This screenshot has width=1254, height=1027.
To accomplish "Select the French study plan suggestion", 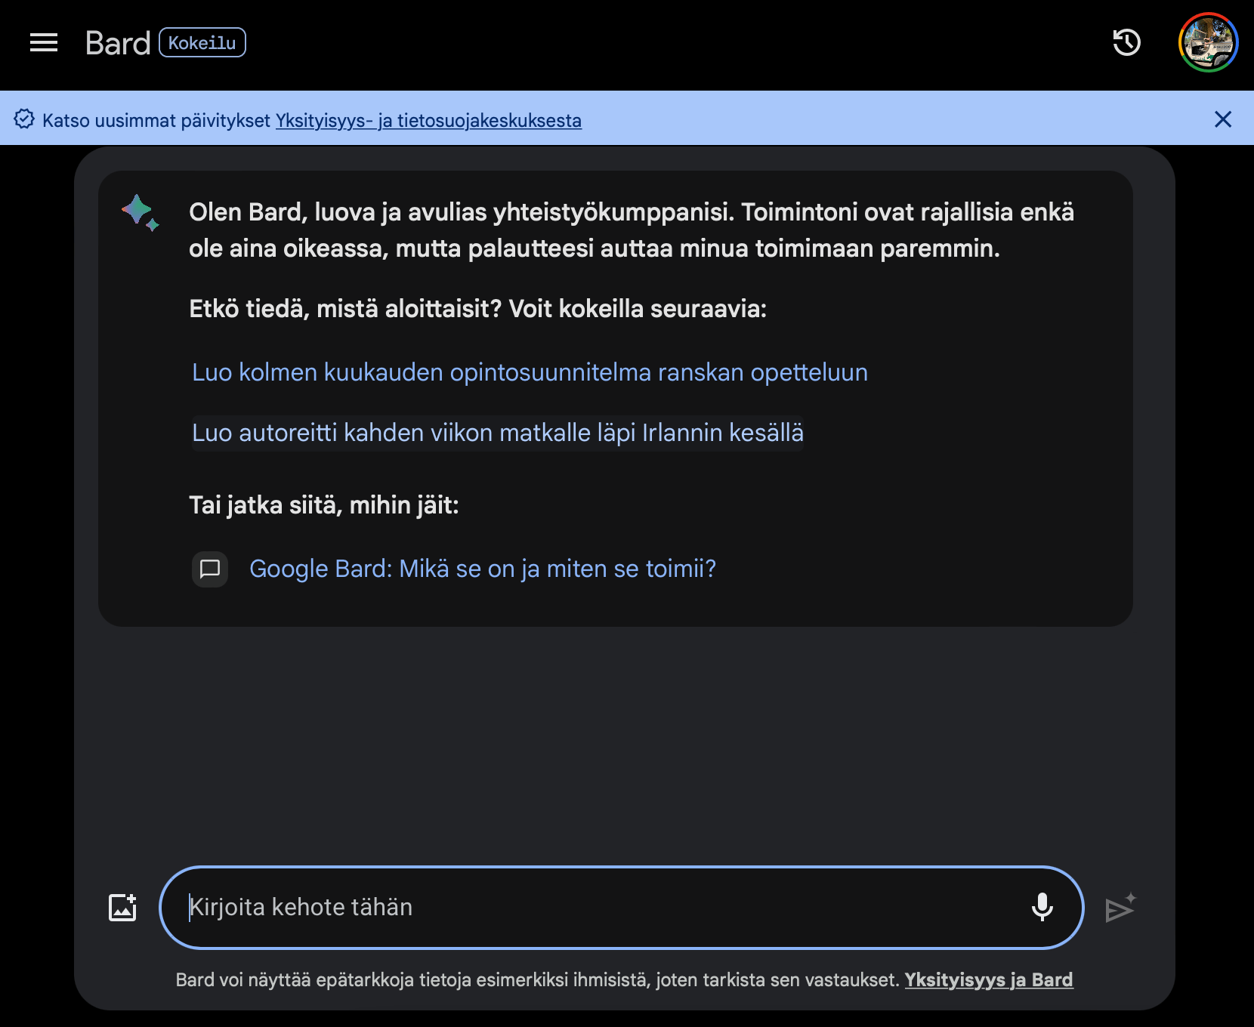I will point(530,372).
